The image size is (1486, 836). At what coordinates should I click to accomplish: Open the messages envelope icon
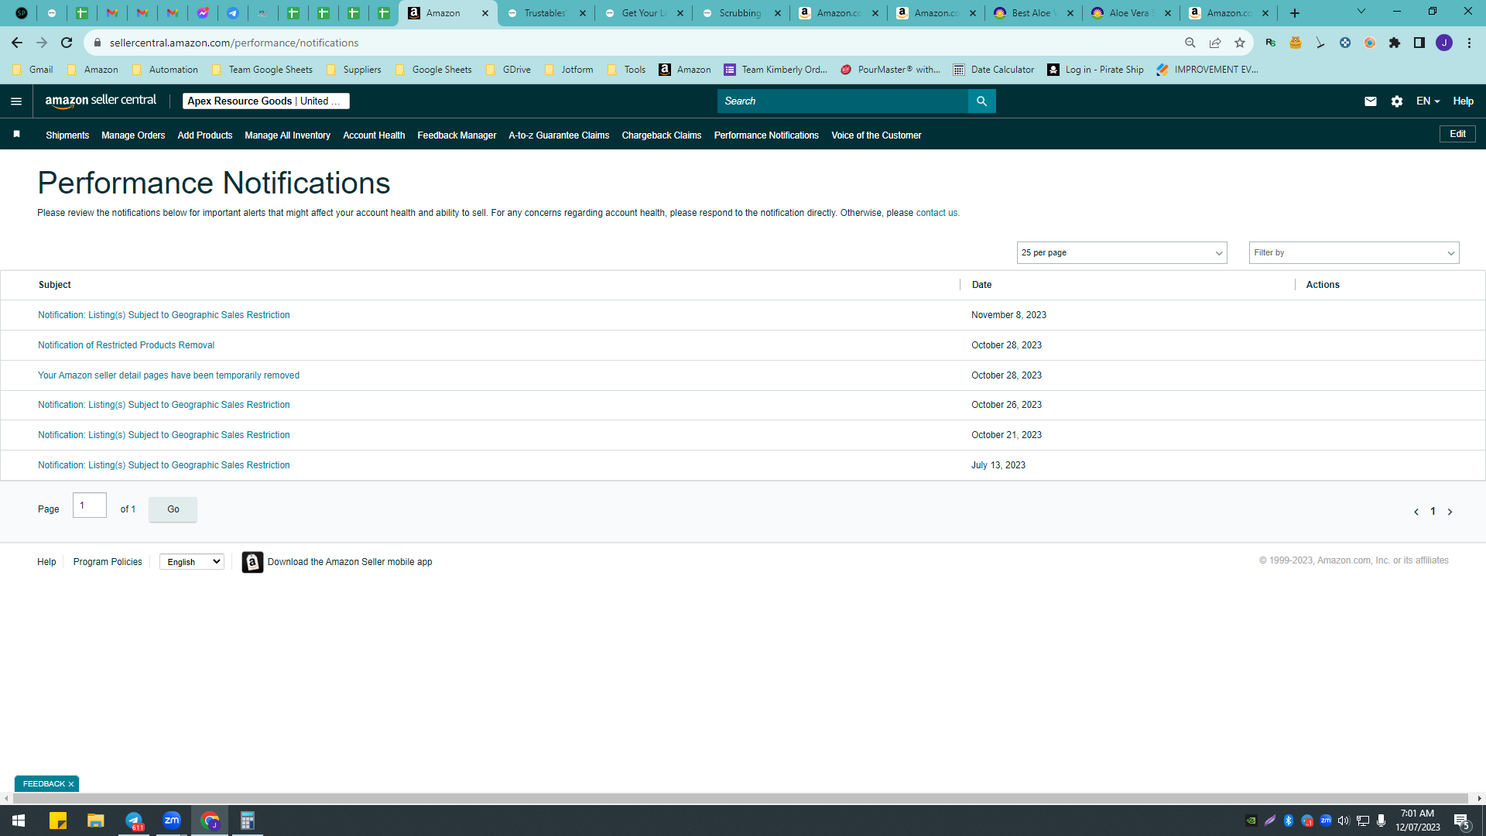pos(1370,101)
